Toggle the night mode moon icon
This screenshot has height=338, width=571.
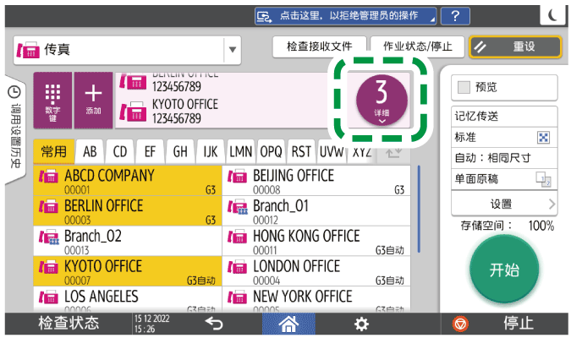(552, 16)
